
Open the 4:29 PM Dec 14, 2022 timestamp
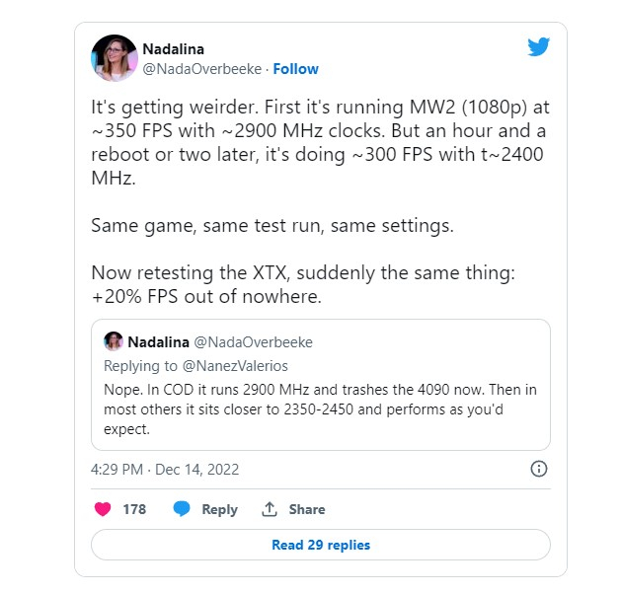click(165, 470)
